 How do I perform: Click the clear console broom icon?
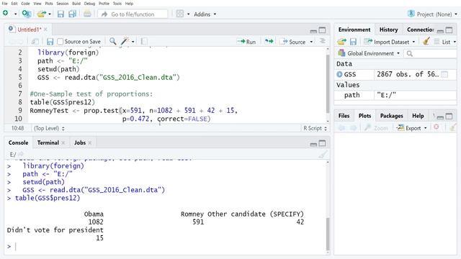(323, 155)
